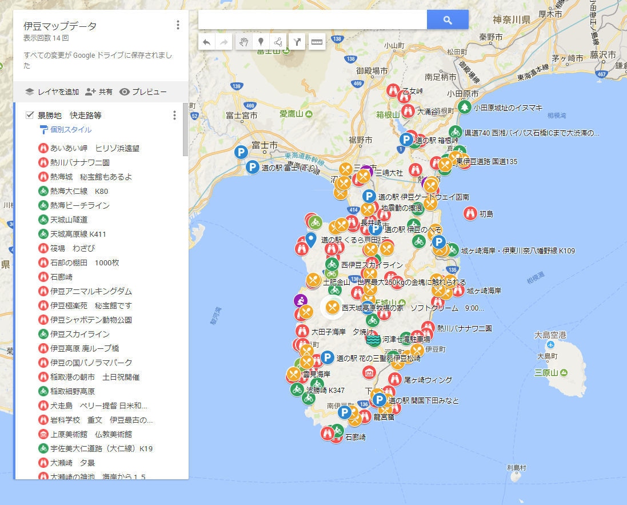Click レイヤを追加 to add a layer
The width and height of the screenshot is (627, 505).
[52, 92]
